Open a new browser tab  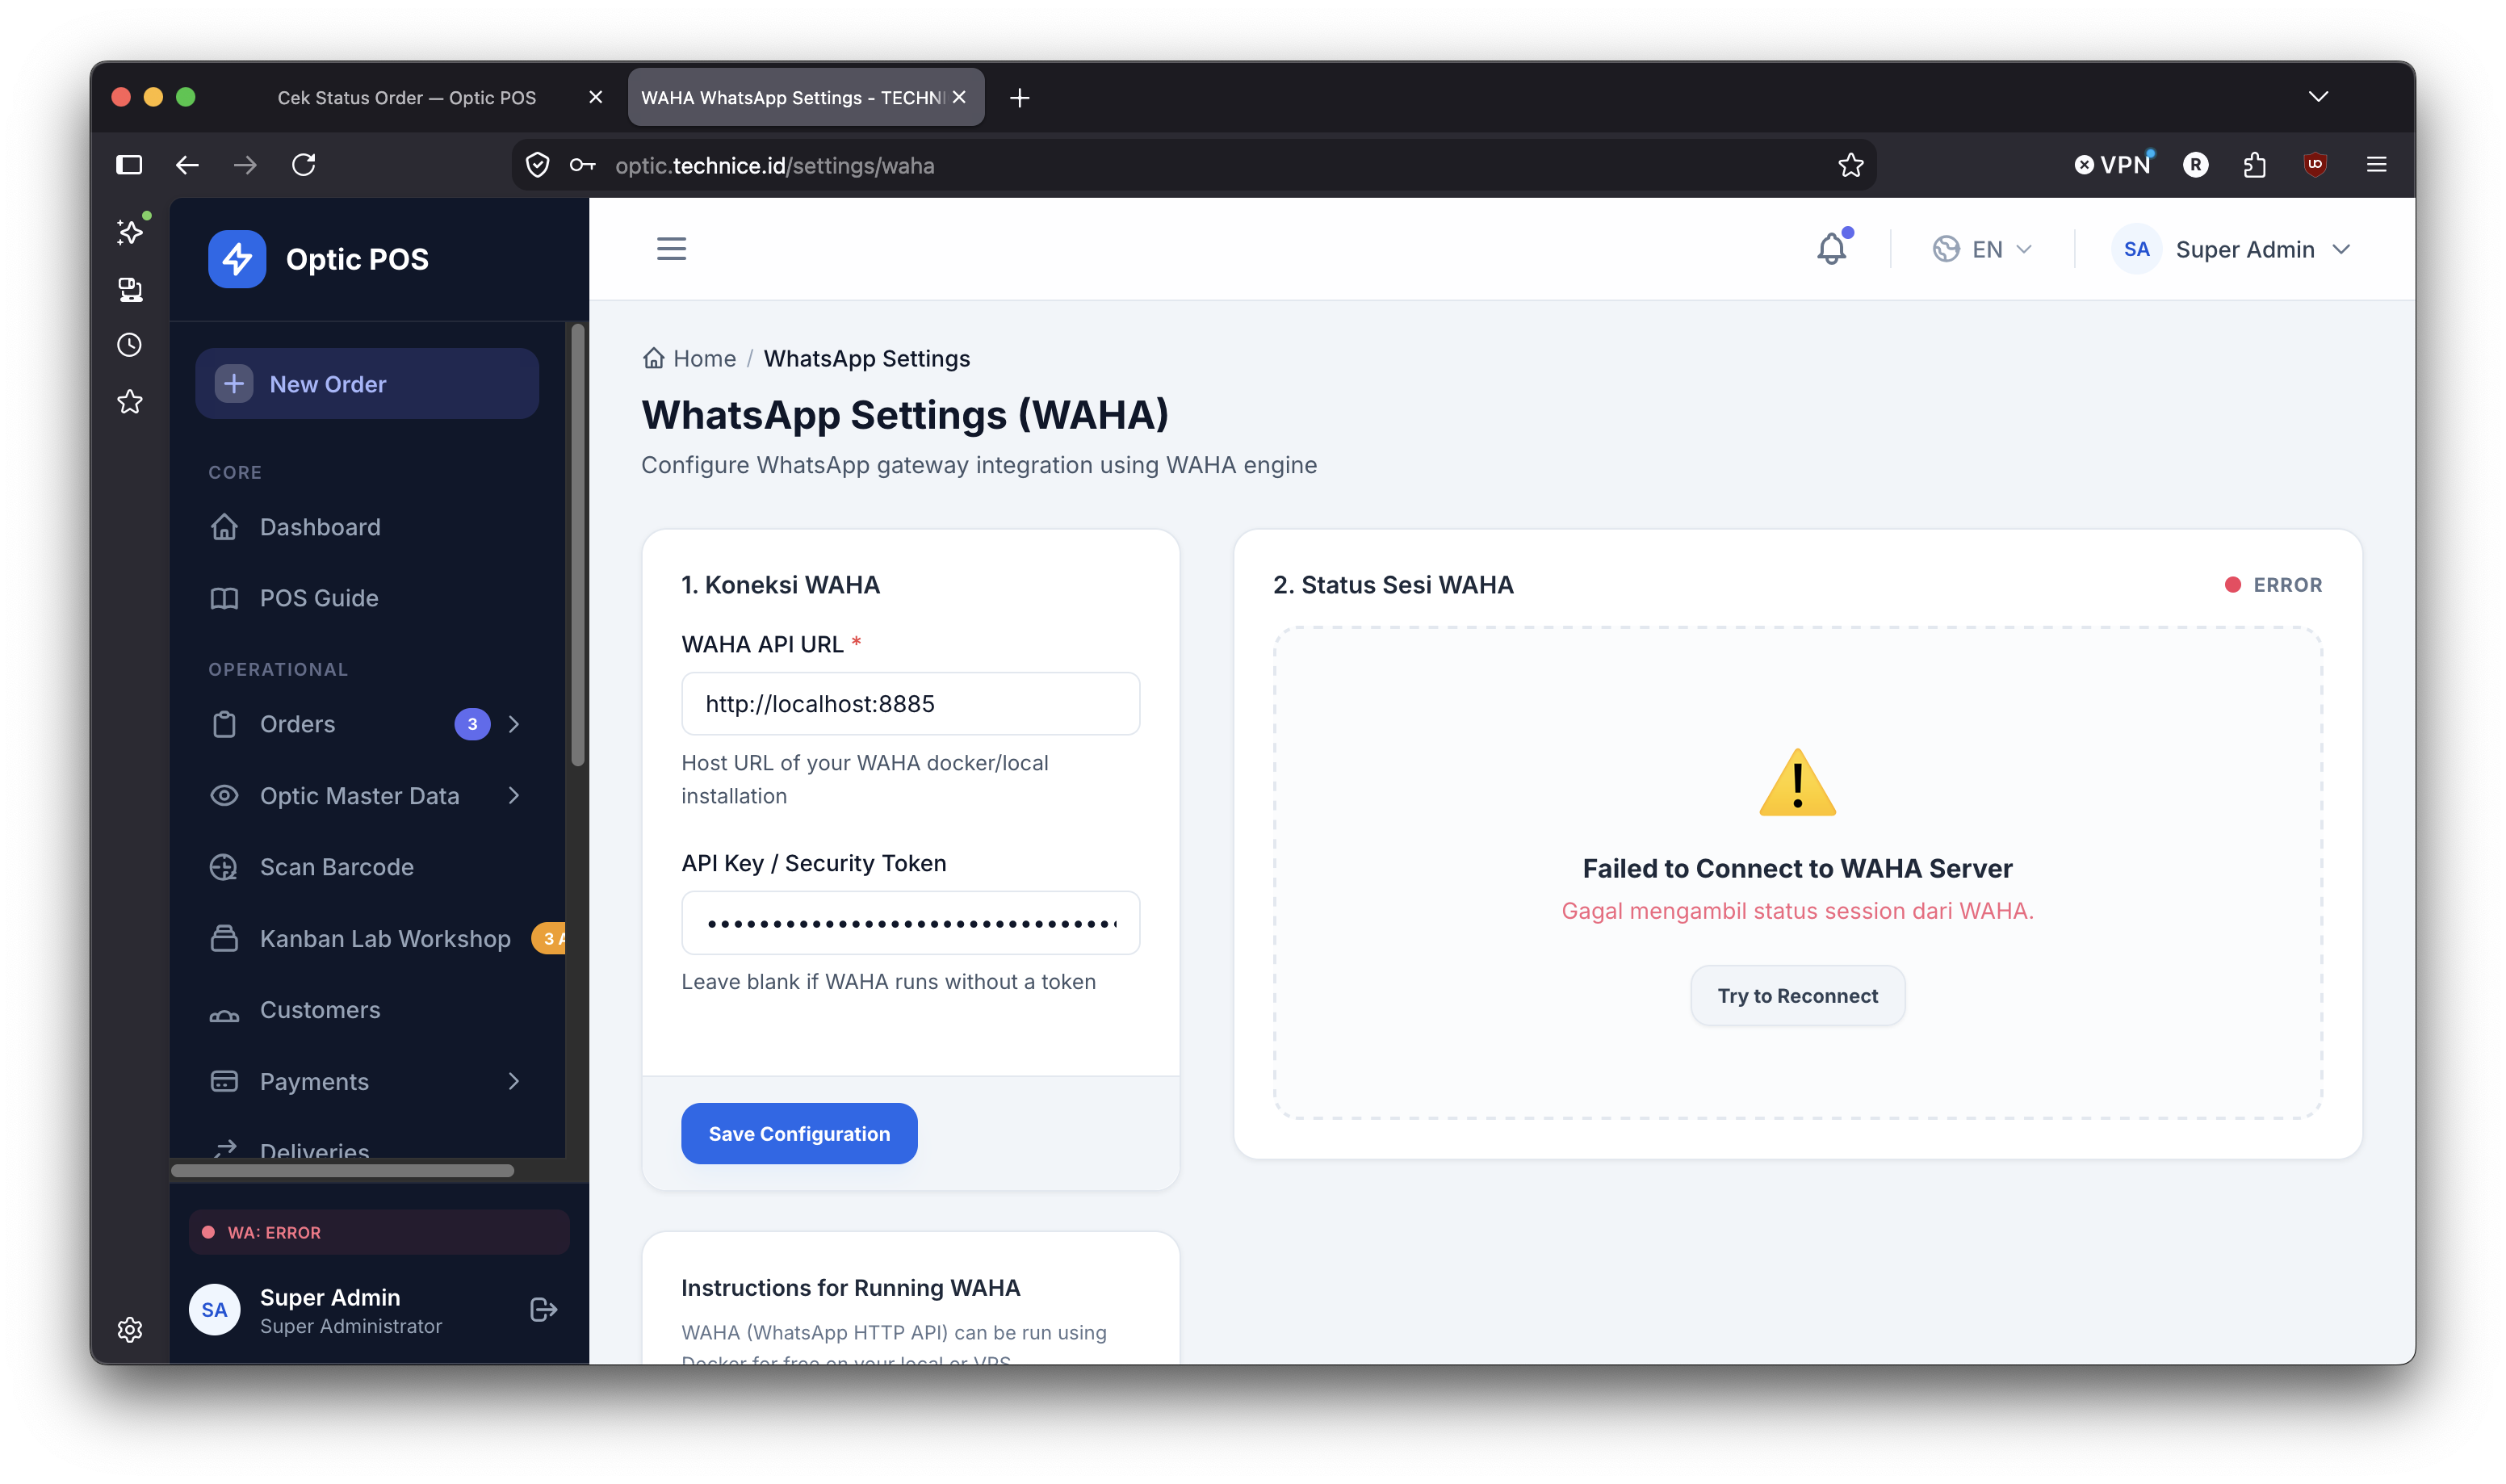(x=1019, y=97)
